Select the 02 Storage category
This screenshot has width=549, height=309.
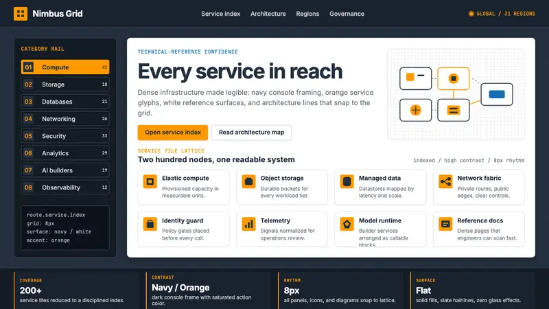[x=65, y=84]
